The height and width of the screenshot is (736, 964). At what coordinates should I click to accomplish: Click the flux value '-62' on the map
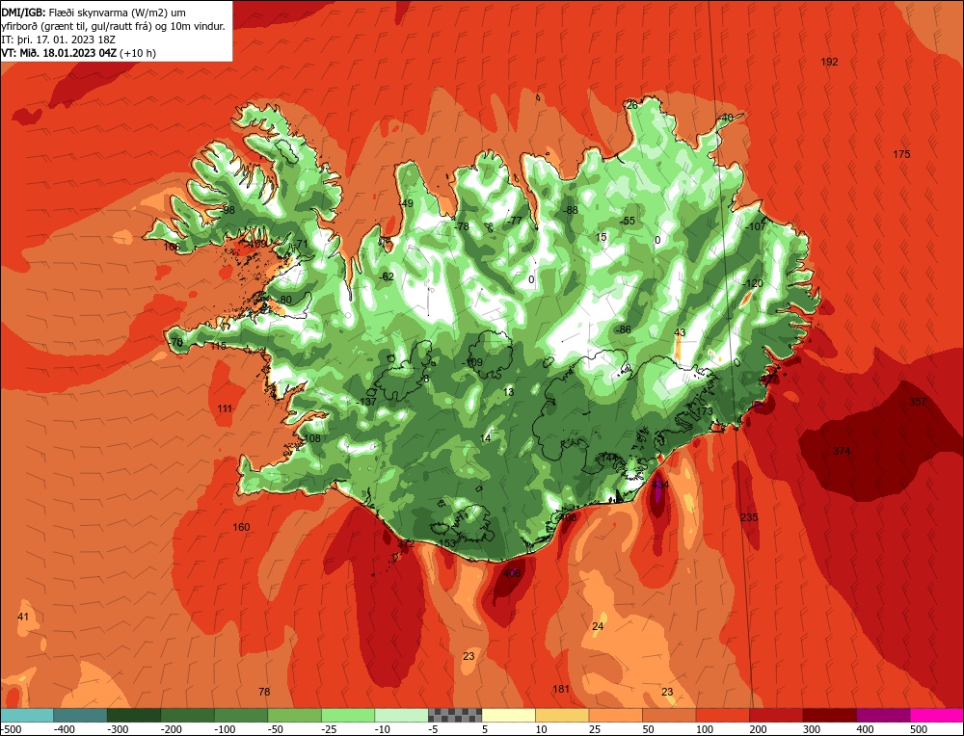click(387, 277)
